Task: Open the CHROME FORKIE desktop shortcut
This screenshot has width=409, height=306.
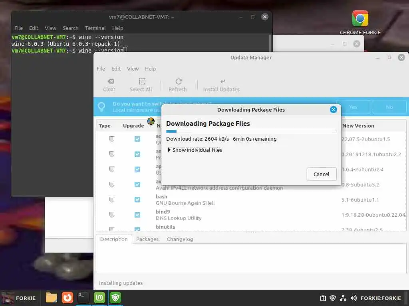Action: (x=360, y=22)
